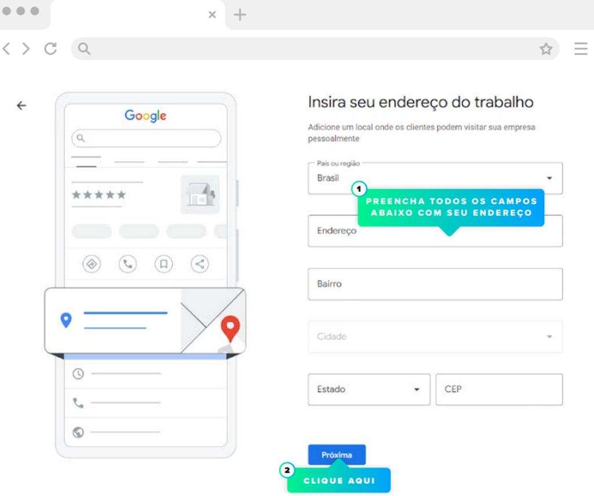Click the red map marker icon

(230, 328)
